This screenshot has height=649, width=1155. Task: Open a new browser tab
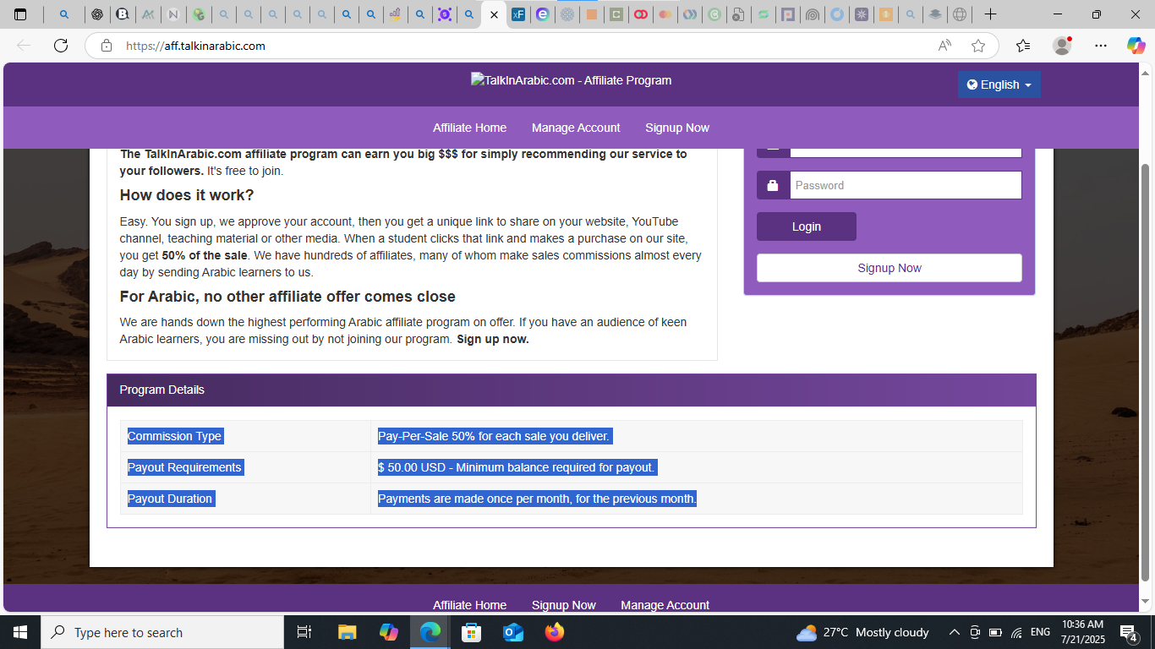pyautogui.click(x=991, y=14)
